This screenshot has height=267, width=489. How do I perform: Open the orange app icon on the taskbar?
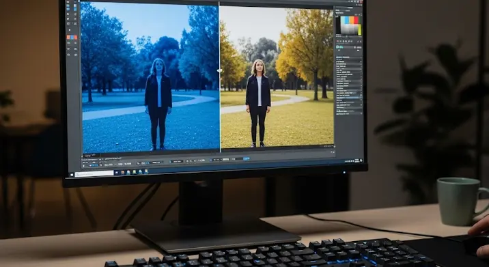pyautogui.click(x=122, y=172)
